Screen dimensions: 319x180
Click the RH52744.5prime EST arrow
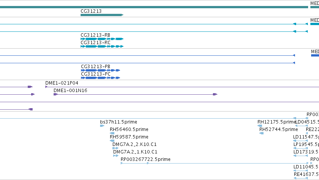[261, 133]
